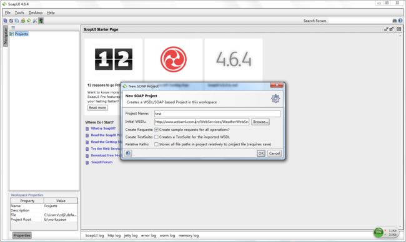Toggle 'Create sample requests for all operations' checkbox
406x242 pixels.
[x=156, y=130]
